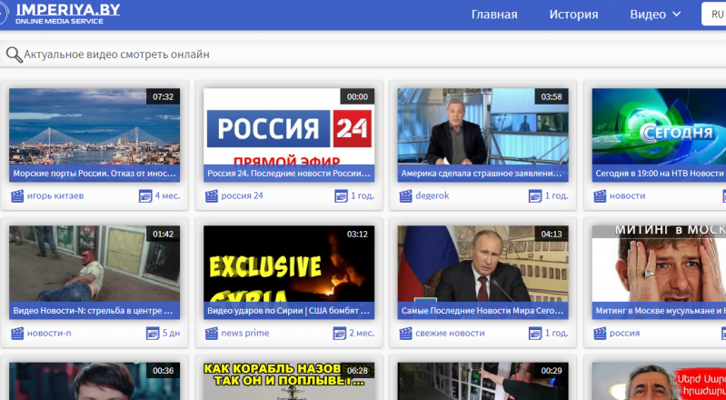Click title 'Америка сделала страшное заявлени…'

tap(482, 174)
